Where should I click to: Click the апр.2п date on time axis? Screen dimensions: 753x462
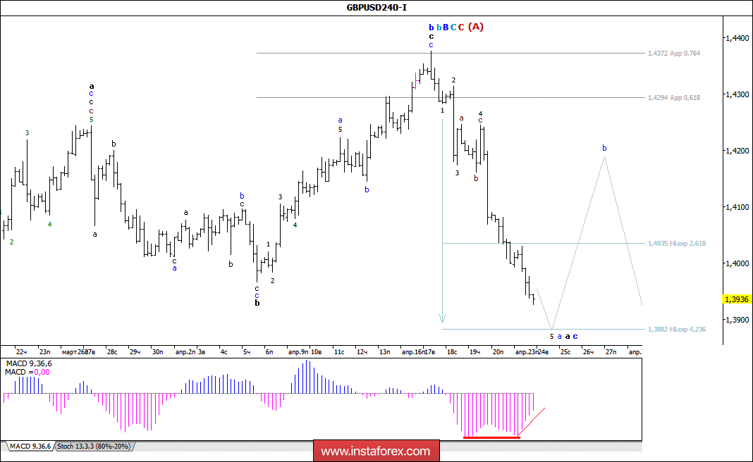pos(185,351)
